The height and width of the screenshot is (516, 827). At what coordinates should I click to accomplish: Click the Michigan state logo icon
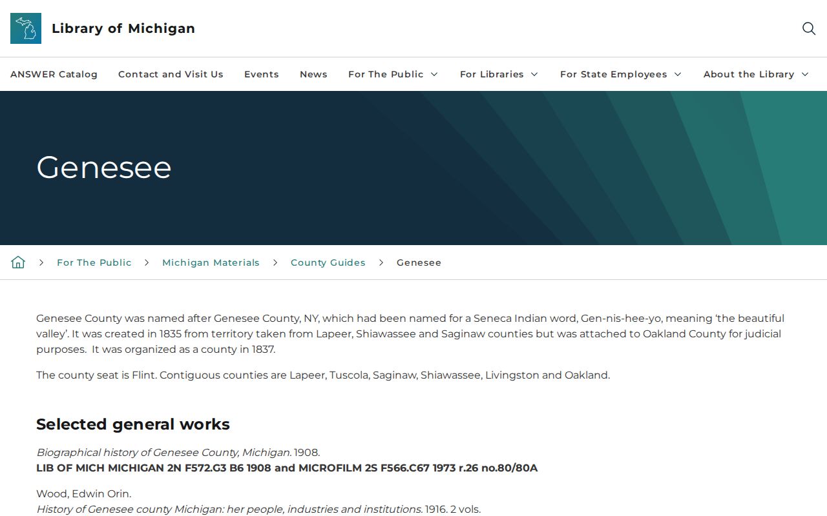[26, 28]
